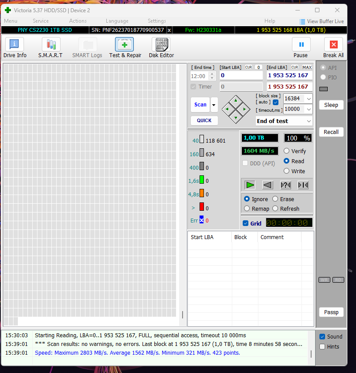Click the Start LBA input field
The height and width of the screenshot is (373, 356).
coord(241,75)
